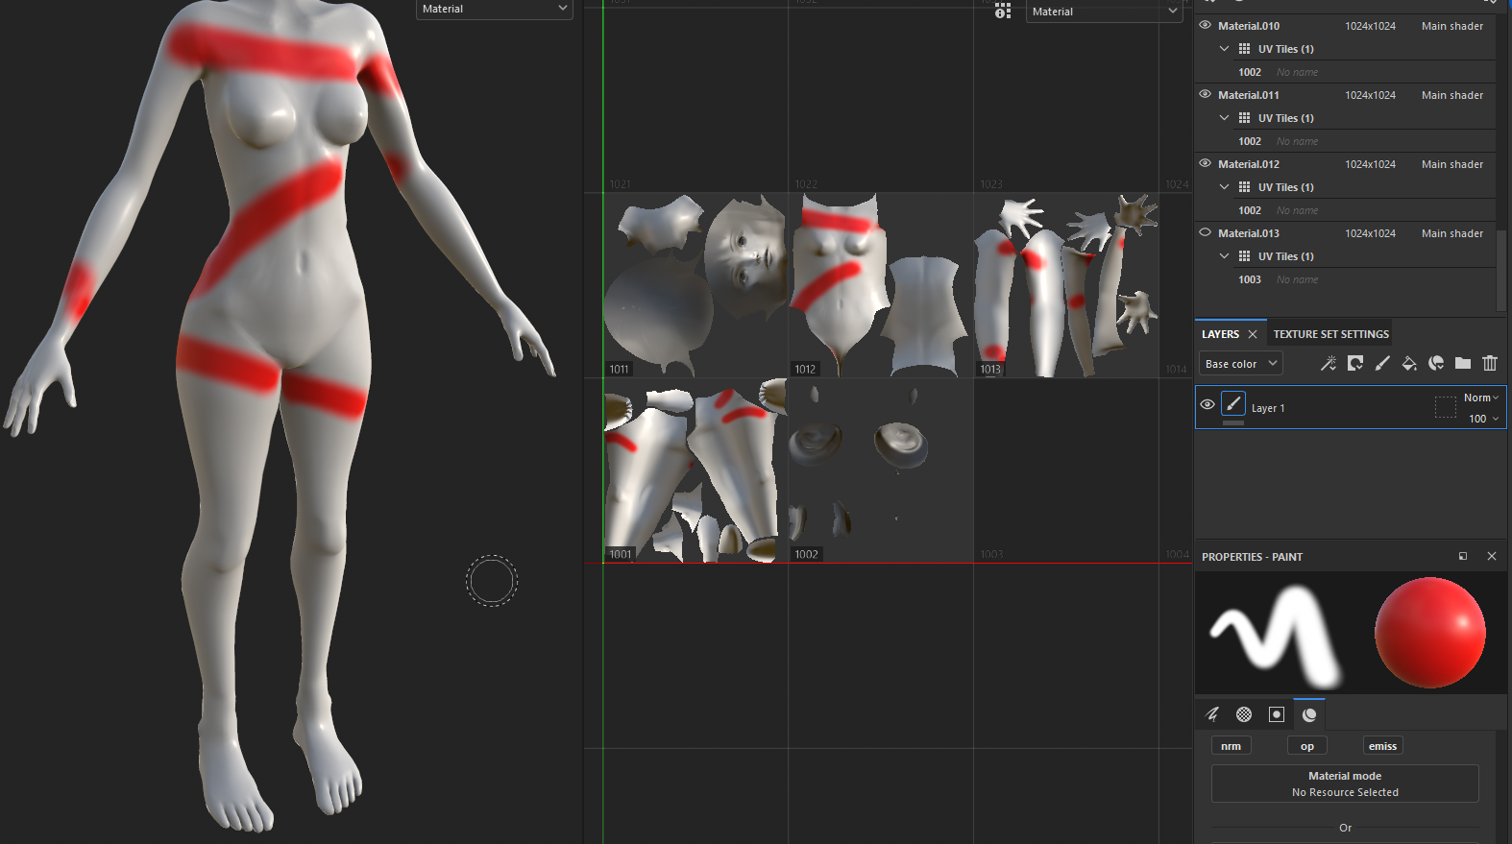Toggle the op channel button
This screenshot has width=1512, height=844.
point(1306,746)
